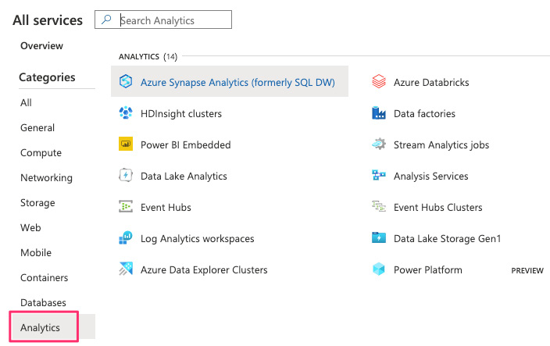Click the Analysis Services icon
Viewport: 550px width, 346px height.
click(x=379, y=175)
